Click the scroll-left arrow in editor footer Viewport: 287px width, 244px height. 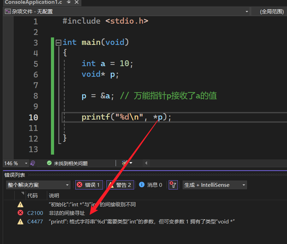pyautogui.click(x=146, y=163)
